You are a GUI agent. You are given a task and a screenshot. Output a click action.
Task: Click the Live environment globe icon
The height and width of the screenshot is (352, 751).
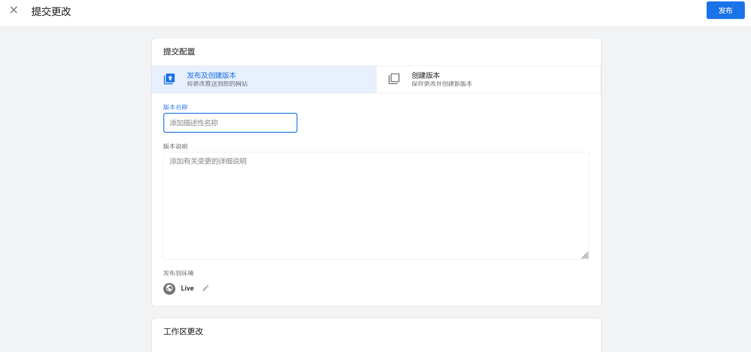169,288
